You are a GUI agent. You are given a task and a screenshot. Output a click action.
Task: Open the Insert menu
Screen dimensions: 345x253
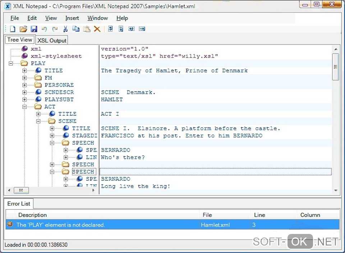tap(72, 18)
